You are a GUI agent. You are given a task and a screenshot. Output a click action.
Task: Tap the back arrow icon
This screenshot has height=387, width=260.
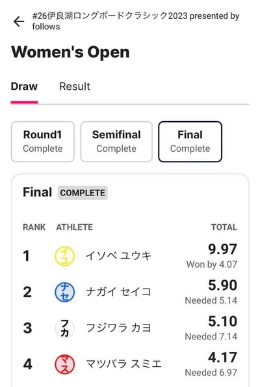pos(19,21)
